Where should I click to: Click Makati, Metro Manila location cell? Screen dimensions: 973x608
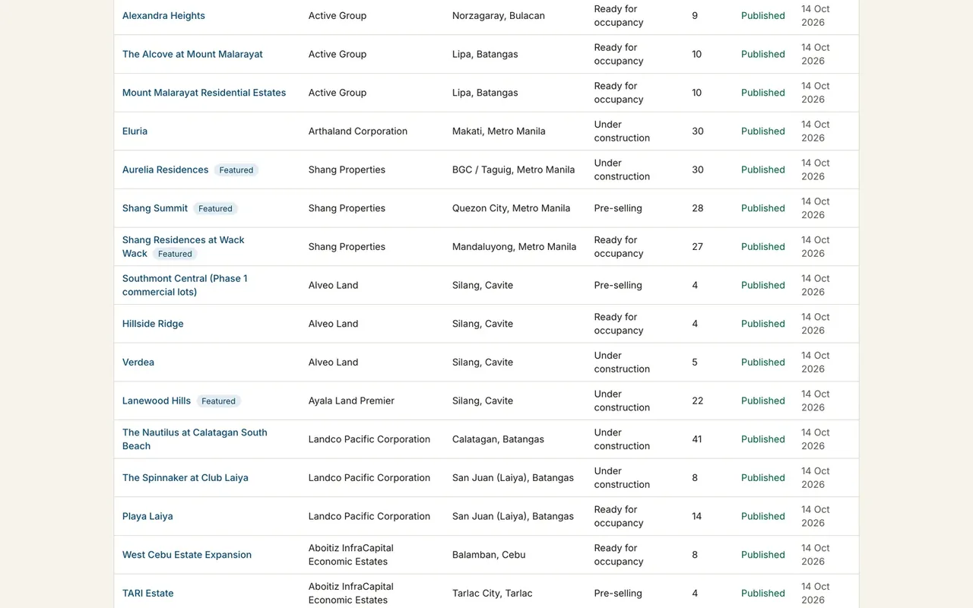499,131
